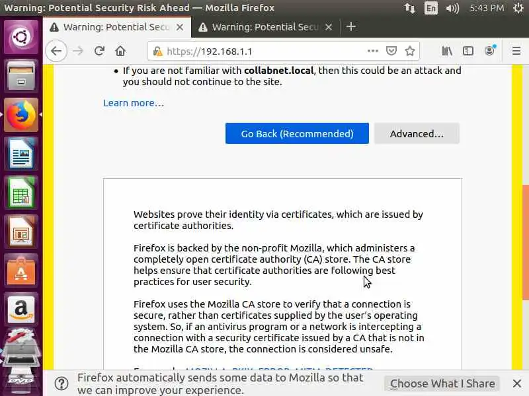The width and height of the screenshot is (529, 396).
Task: Click the 5:43 PM clock
Action: (487, 8)
